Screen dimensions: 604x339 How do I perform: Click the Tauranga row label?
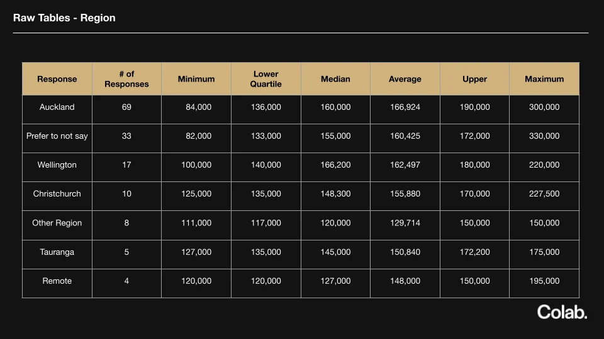pos(57,252)
